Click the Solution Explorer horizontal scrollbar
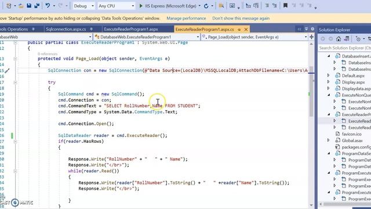Viewport: 371px width, 209px height. point(347,204)
